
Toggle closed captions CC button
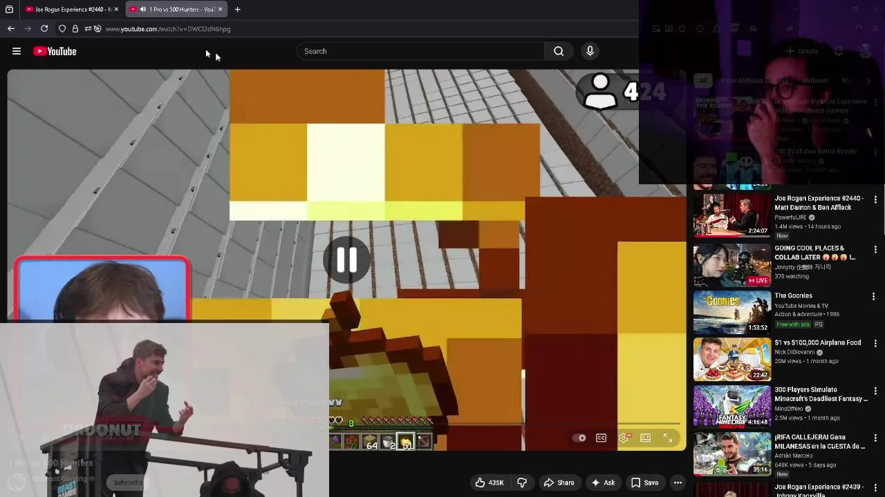601,438
